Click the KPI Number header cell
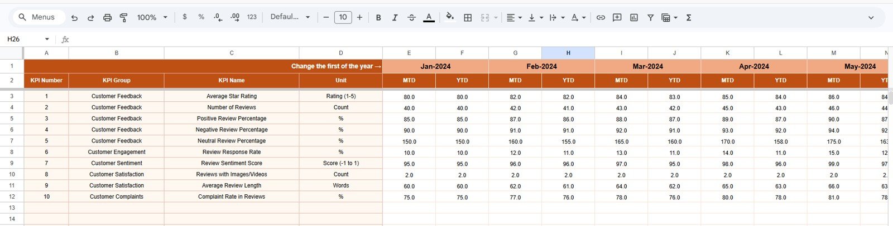The image size is (893, 226). (x=46, y=80)
